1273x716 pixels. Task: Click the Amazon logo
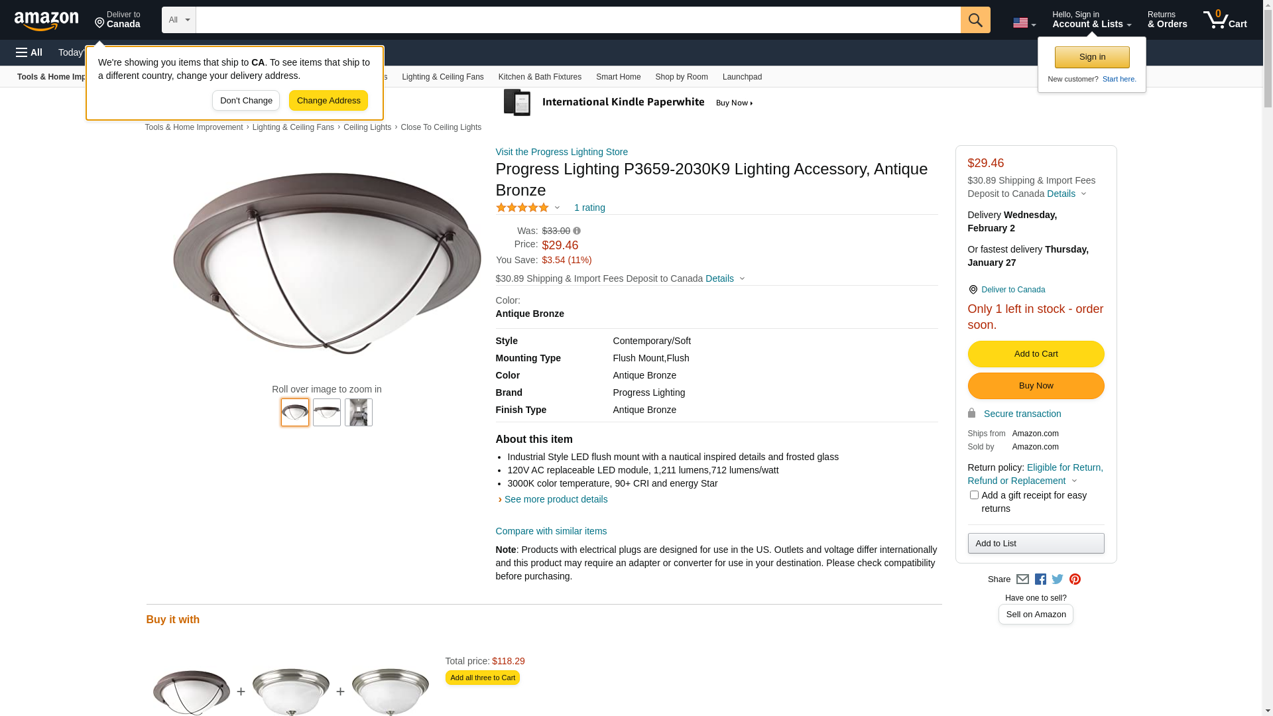[x=46, y=21]
